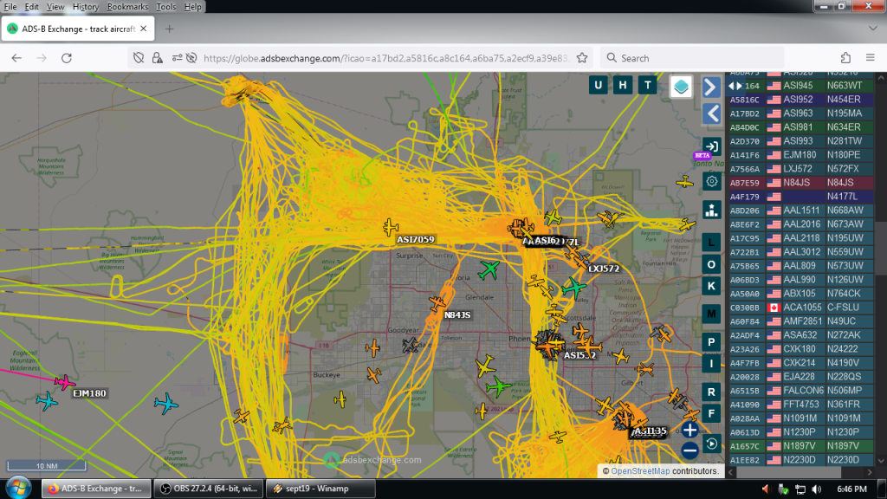The height and width of the screenshot is (499, 887).
Task: Toggle the O map button
Action: 712,264
